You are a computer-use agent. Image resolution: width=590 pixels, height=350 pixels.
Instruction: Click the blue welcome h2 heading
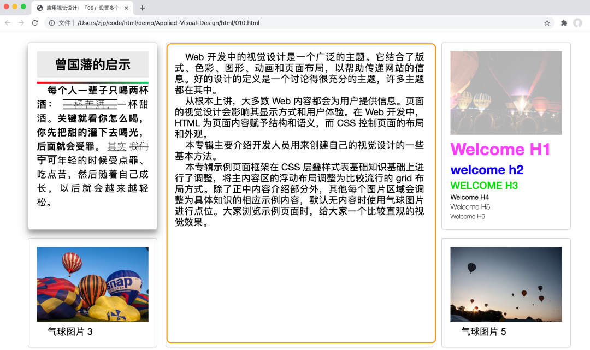click(487, 170)
